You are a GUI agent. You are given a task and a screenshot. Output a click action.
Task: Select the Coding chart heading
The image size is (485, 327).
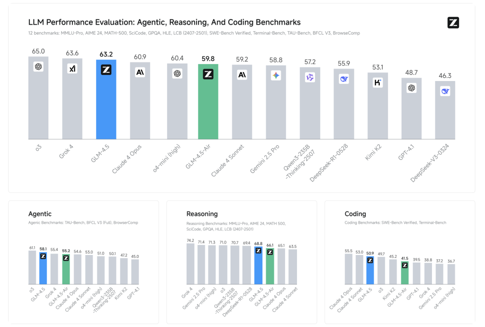tap(355, 214)
